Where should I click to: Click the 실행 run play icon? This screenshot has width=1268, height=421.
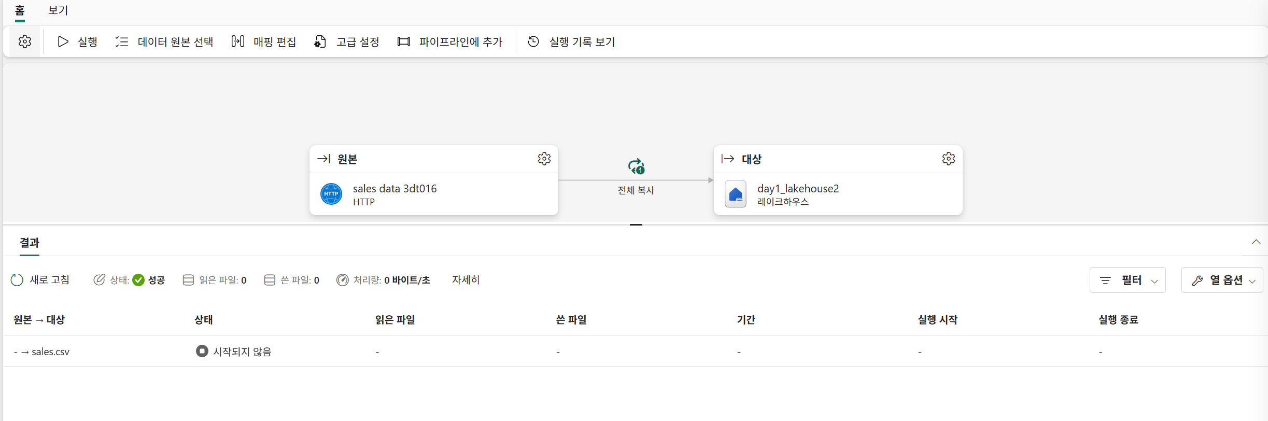(x=63, y=41)
